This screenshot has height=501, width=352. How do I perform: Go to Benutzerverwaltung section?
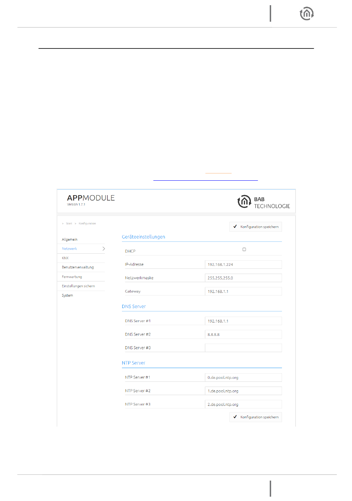pos(78,267)
